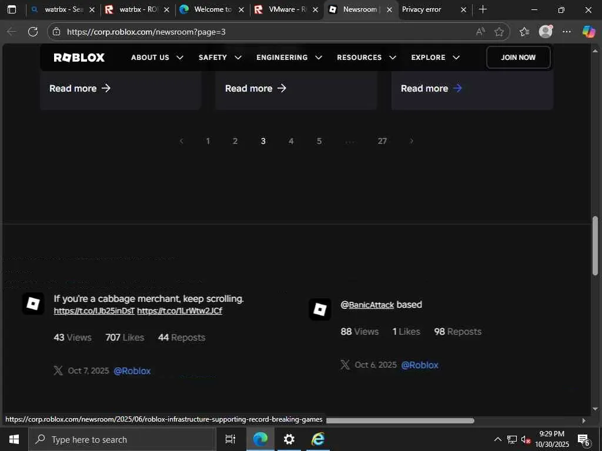The image size is (602, 451).
Task: Go to newsroom page 1
Action: point(208,141)
